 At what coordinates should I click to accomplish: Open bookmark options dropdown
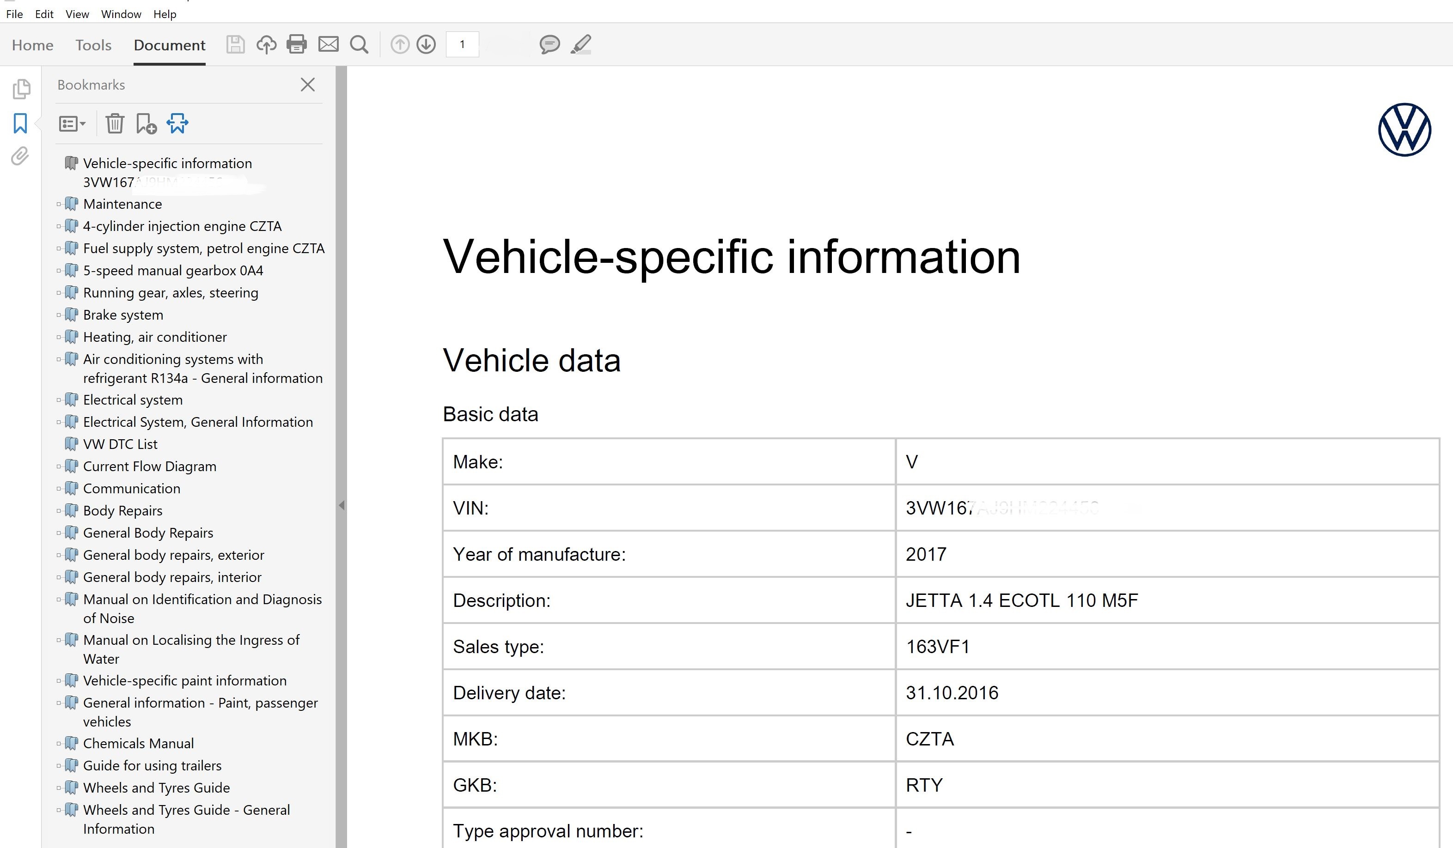pos(72,123)
